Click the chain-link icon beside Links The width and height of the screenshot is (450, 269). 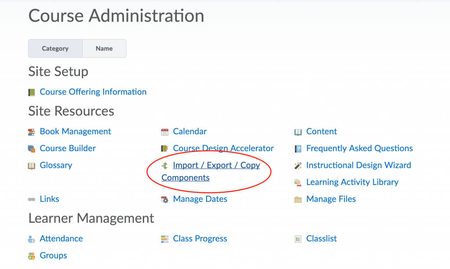(x=31, y=199)
